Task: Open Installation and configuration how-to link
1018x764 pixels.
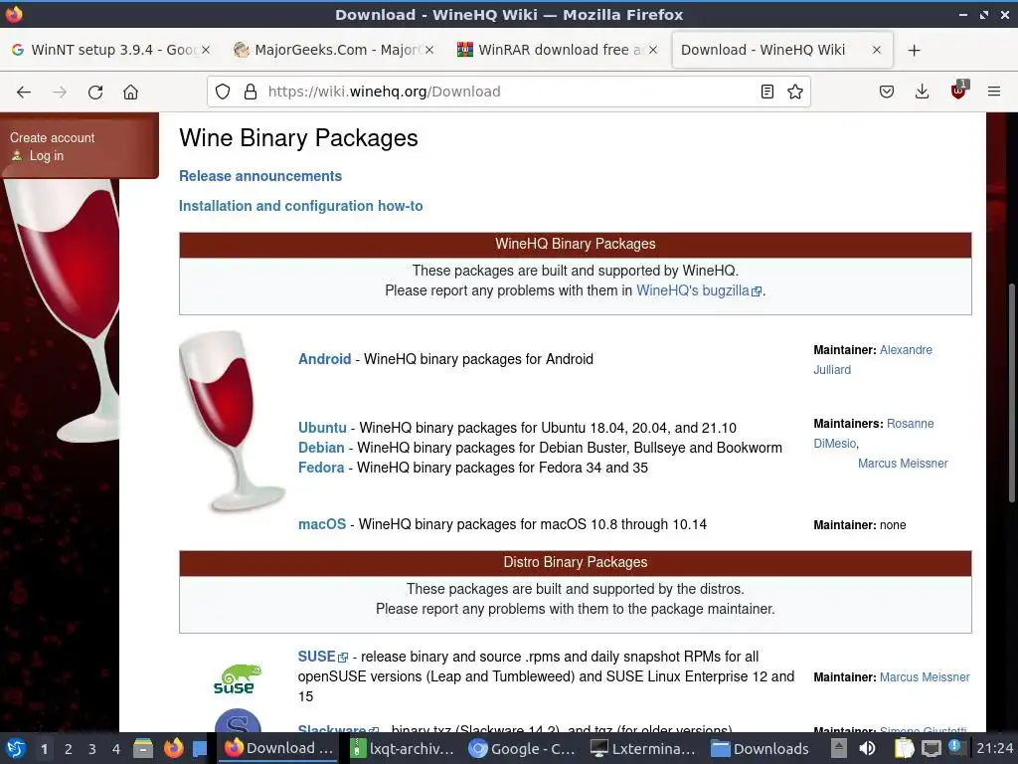Action: coord(300,206)
